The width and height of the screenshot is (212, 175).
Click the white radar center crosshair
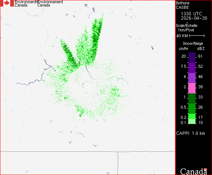pyautogui.click(x=87, y=87)
